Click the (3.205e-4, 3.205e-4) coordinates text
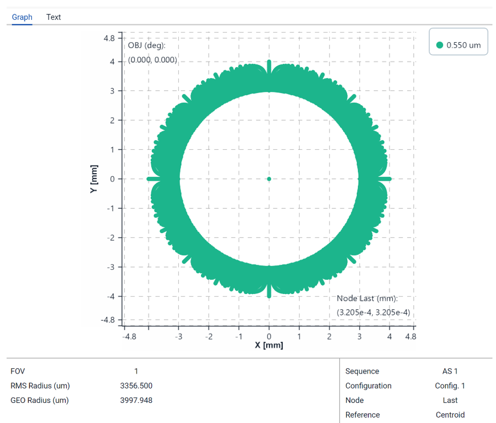The height and width of the screenshot is (423, 496). 373,313
